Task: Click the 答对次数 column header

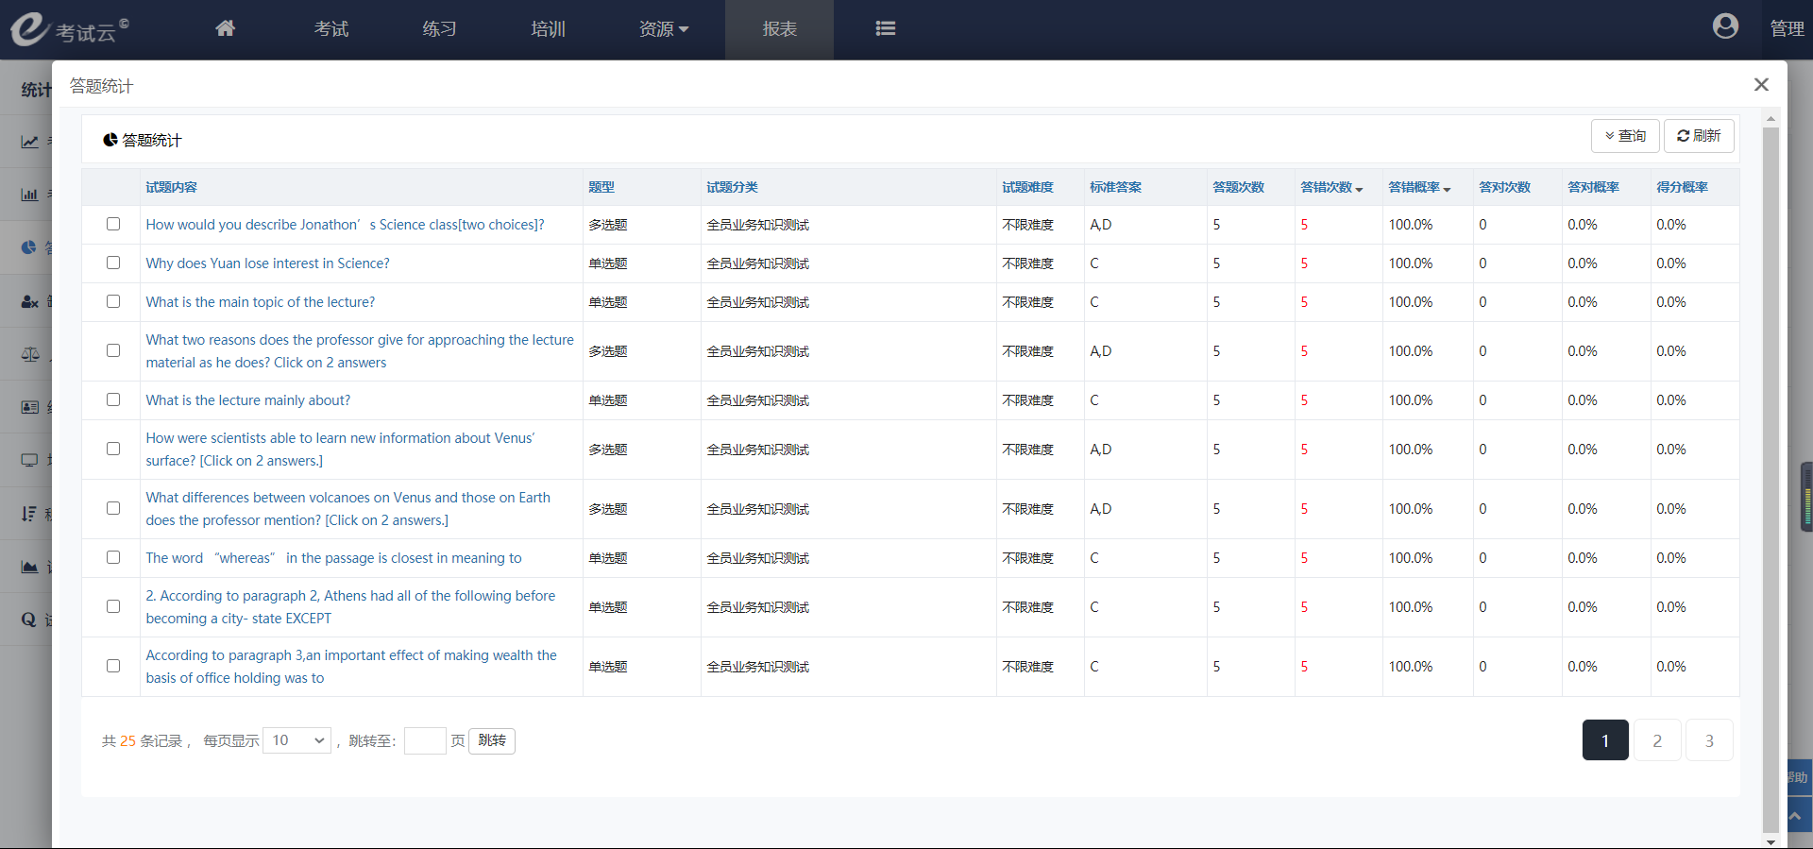Action: [x=1504, y=187]
